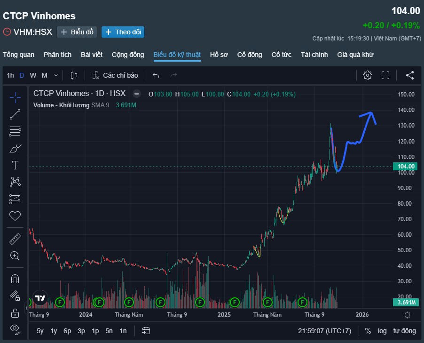Screen dimensions: 424x343
Task: Click the clock icon beside VHM:HSX
Action: tap(7, 32)
